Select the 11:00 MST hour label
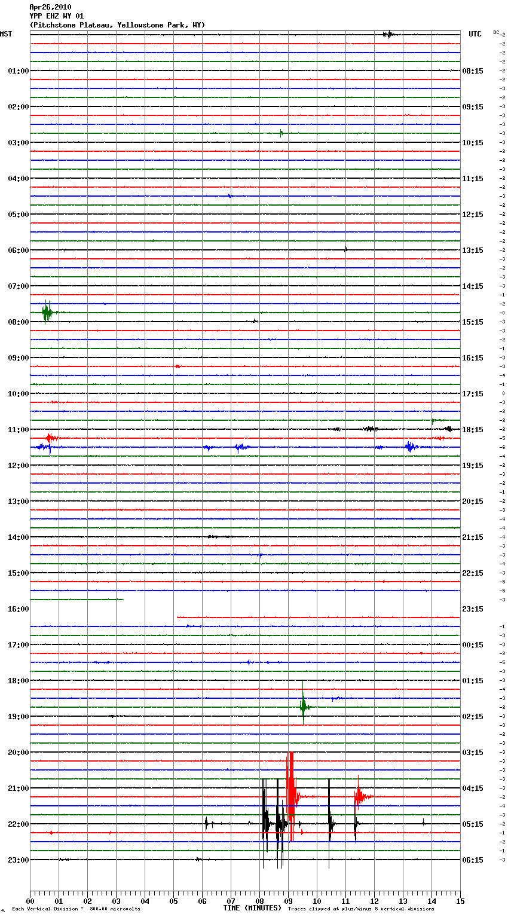Image resolution: width=508 pixels, height=917 pixels. click(x=19, y=430)
